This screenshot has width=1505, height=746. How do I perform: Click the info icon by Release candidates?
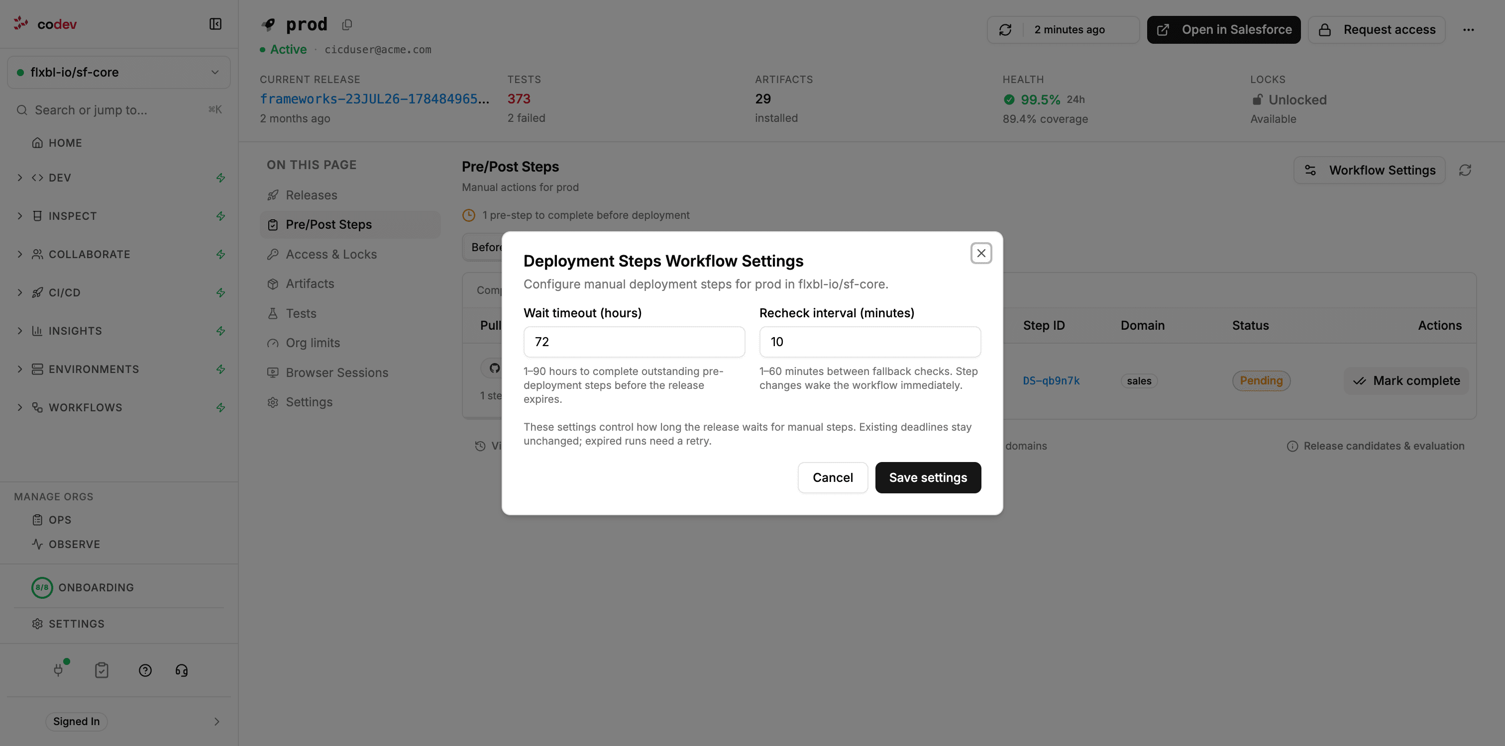[x=1292, y=446]
